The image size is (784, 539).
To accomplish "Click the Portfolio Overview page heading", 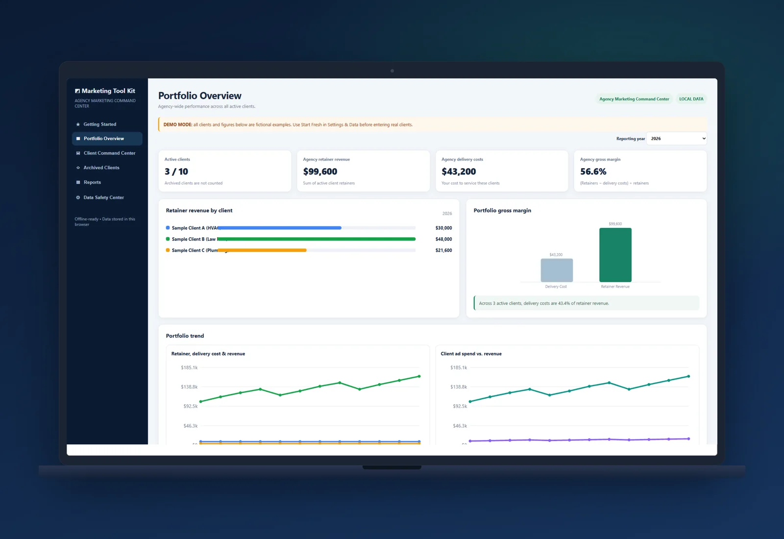I will [x=200, y=96].
